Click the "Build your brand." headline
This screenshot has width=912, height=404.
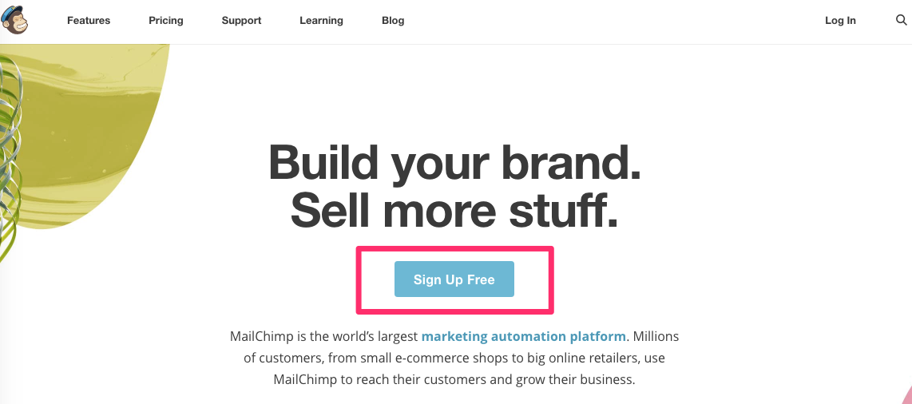click(x=454, y=162)
